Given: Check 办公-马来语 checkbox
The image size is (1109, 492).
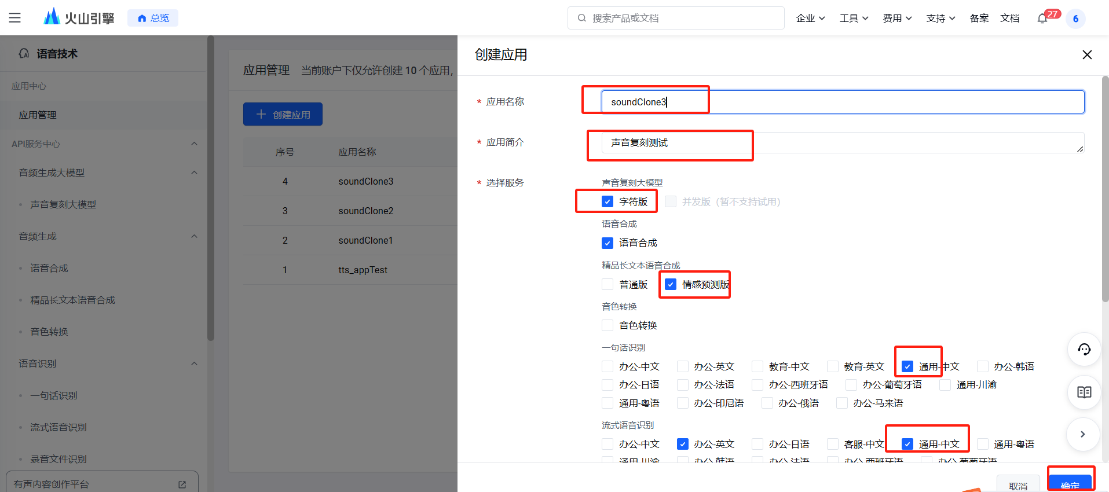Looking at the screenshot, I should coord(842,403).
